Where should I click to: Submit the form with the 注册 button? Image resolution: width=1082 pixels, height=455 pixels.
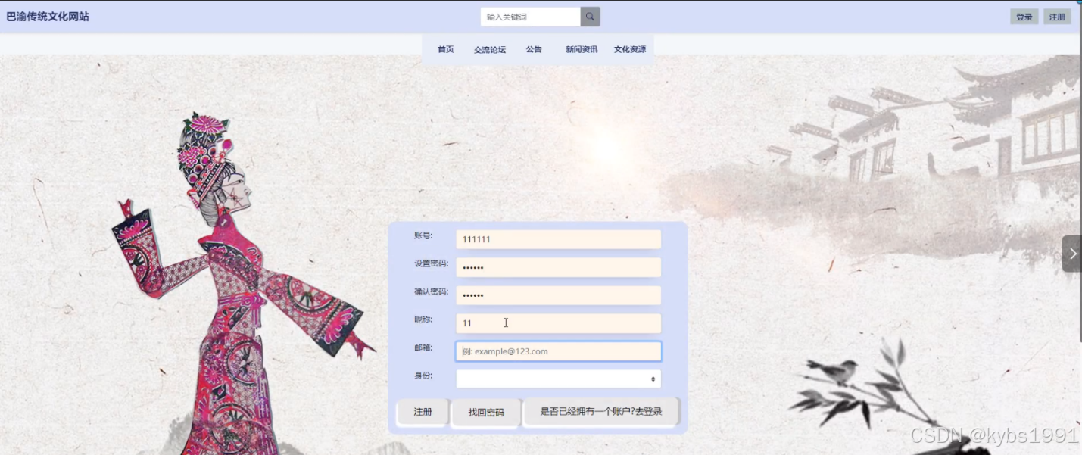[x=423, y=412]
